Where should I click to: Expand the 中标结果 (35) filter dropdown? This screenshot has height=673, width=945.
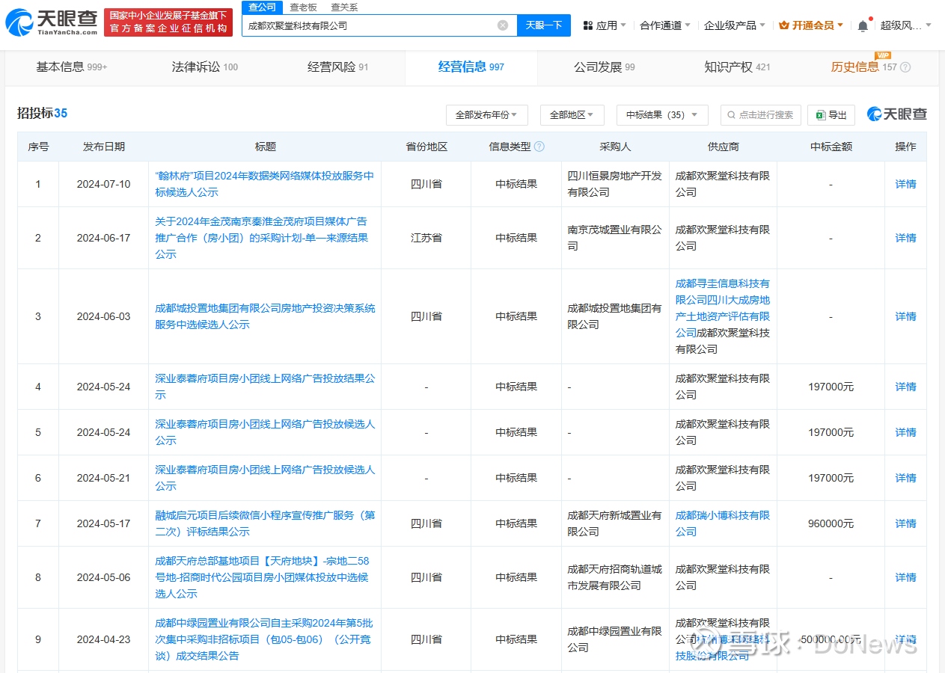661,115
